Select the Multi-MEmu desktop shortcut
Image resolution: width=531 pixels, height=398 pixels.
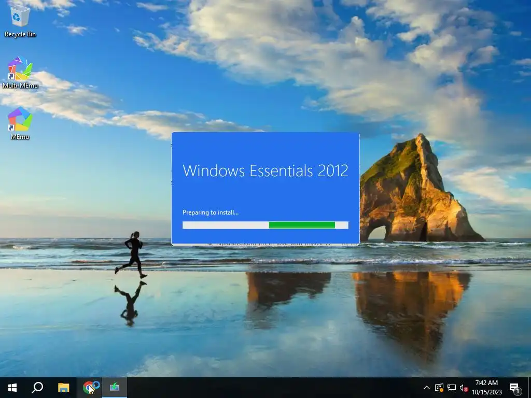pos(20,73)
